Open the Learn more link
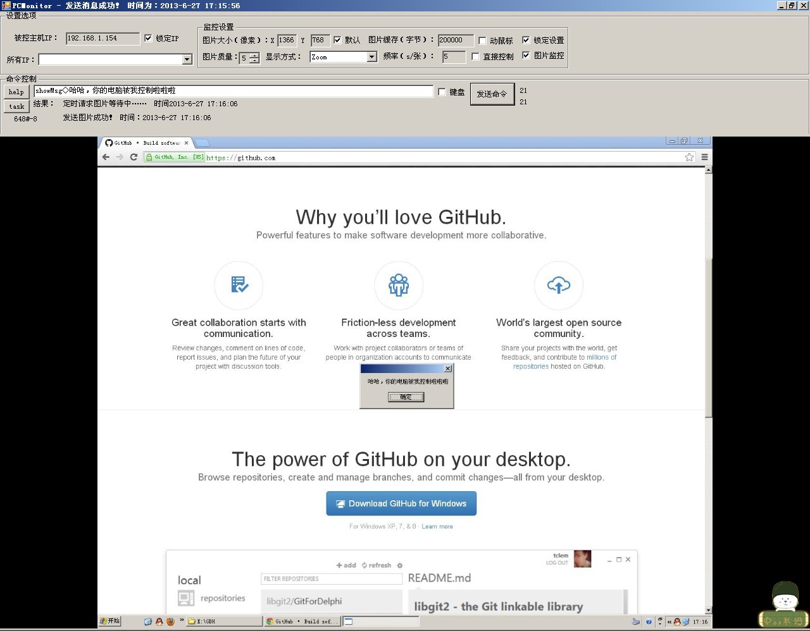The height and width of the screenshot is (631, 810). coord(437,526)
